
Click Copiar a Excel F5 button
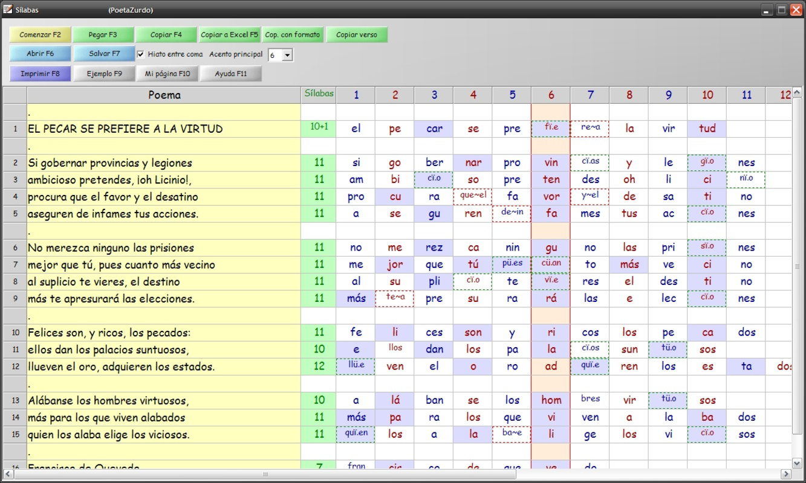coord(229,34)
